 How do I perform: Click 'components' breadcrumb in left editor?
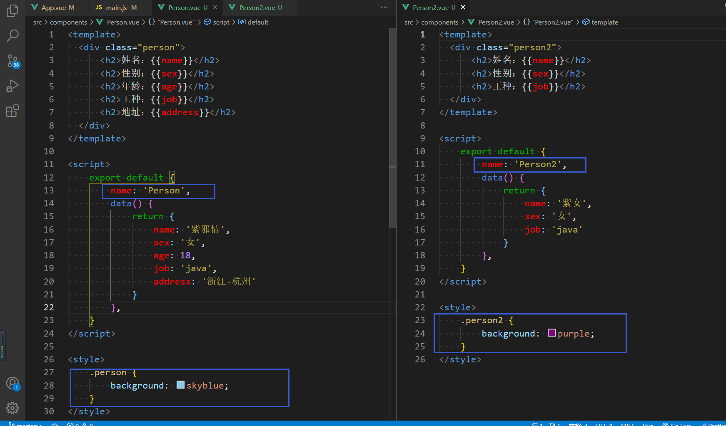(69, 22)
